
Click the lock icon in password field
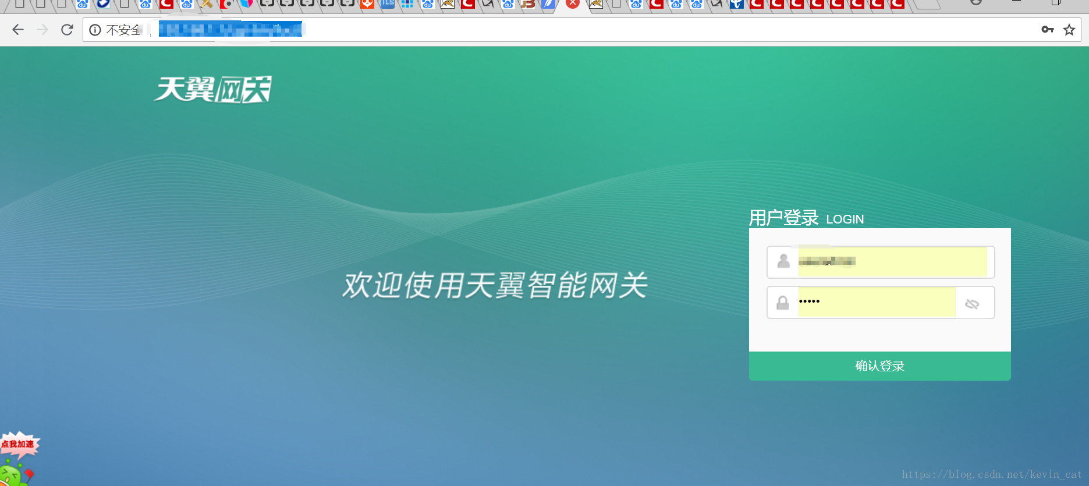pyautogui.click(x=783, y=303)
